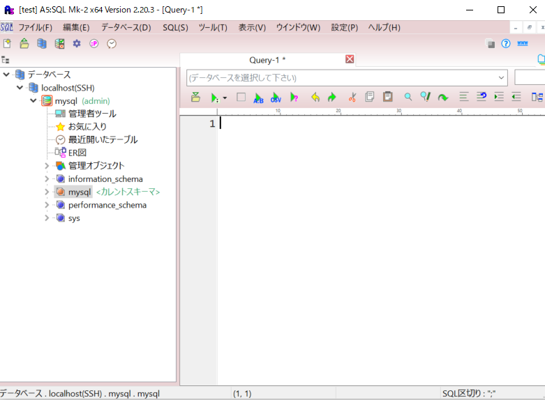Open the blue gear settings icon
545x400 pixels.
tap(77, 44)
